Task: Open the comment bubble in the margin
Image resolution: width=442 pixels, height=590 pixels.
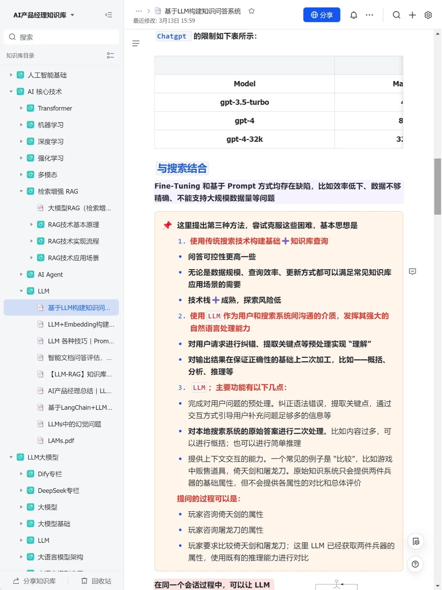Action: pyautogui.click(x=412, y=271)
